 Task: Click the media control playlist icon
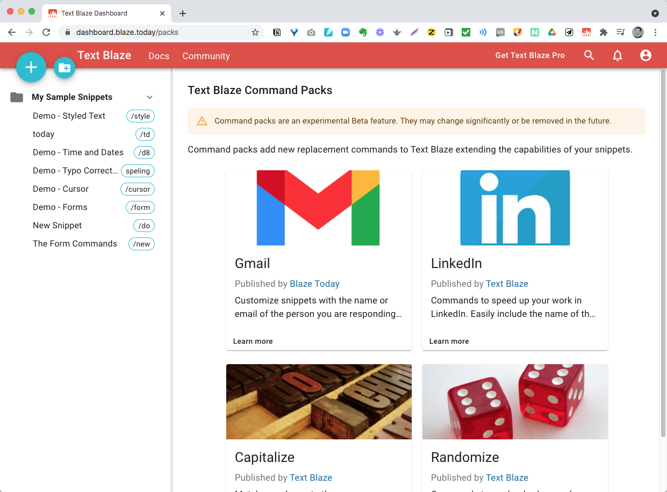click(620, 32)
